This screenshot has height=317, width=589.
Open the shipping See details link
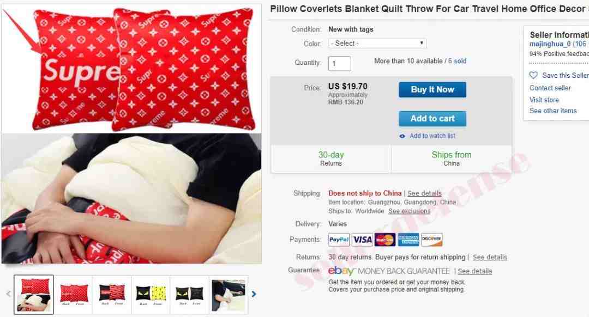(424, 193)
